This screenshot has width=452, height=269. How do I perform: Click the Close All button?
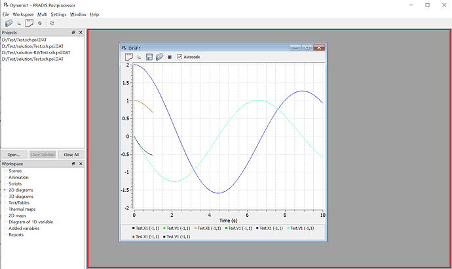pos(71,155)
